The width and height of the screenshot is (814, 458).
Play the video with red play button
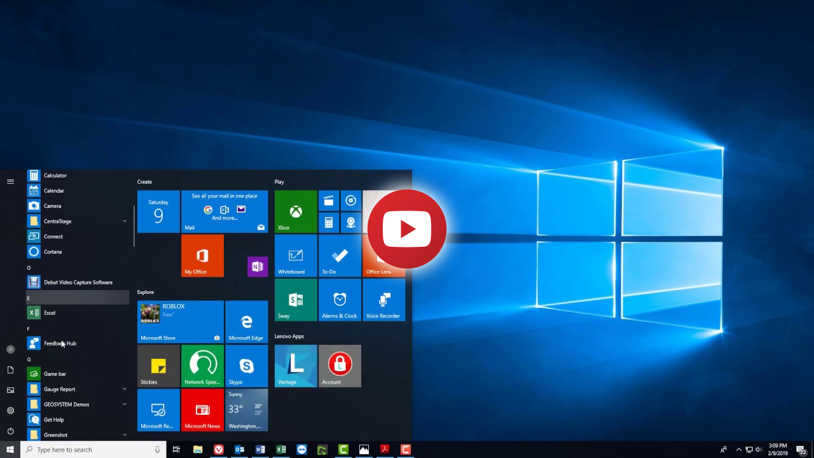coord(407,229)
